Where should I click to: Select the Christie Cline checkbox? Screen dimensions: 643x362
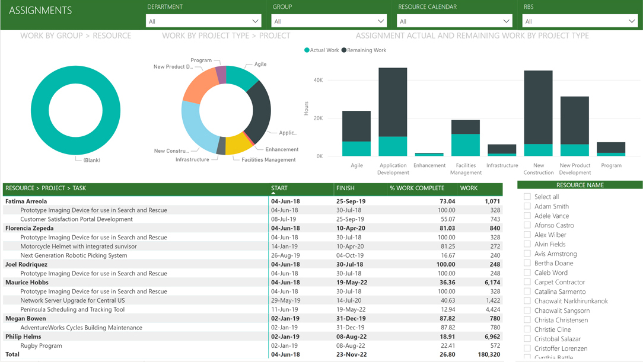click(527, 329)
